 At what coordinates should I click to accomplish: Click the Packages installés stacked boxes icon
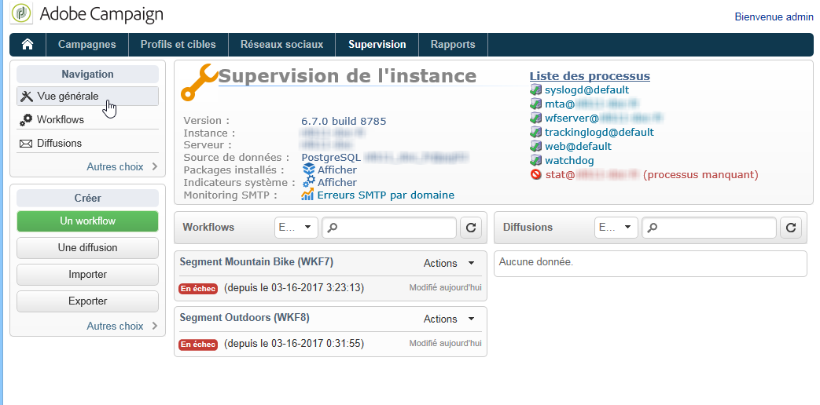point(308,170)
